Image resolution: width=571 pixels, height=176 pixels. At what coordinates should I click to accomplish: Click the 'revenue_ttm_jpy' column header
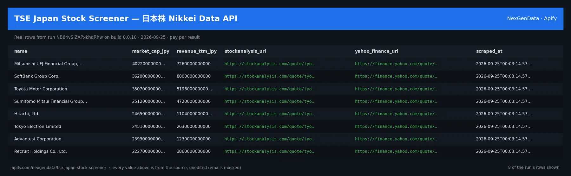tap(197, 51)
